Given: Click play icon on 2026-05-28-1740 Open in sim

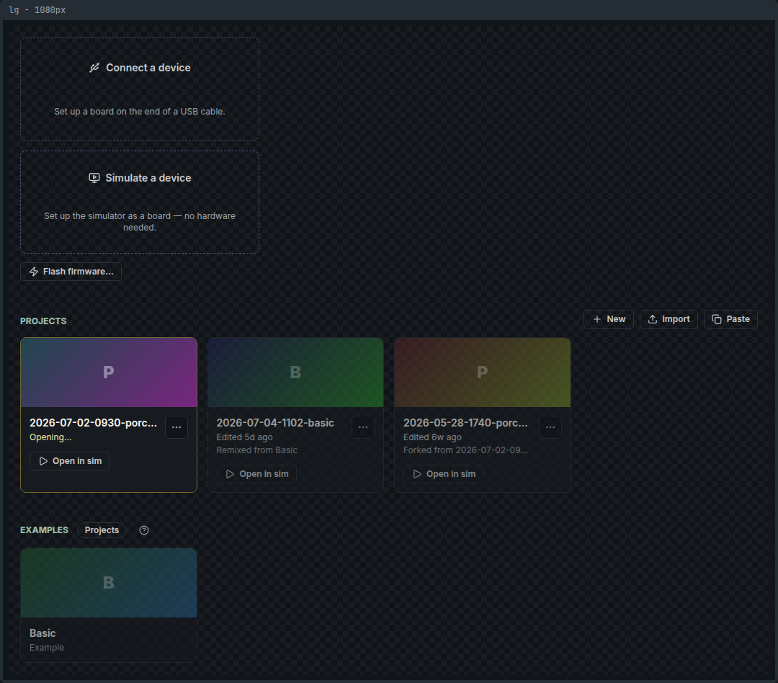Looking at the screenshot, I should (x=417, y=474).
